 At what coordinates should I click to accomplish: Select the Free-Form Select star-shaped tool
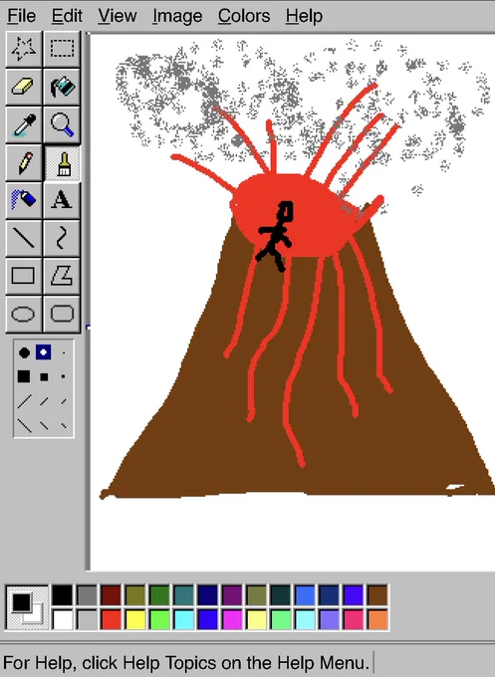(x=24, y=49)
